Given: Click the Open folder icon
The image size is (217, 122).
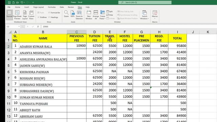Looking at the screenshot, I should point(18,2).
